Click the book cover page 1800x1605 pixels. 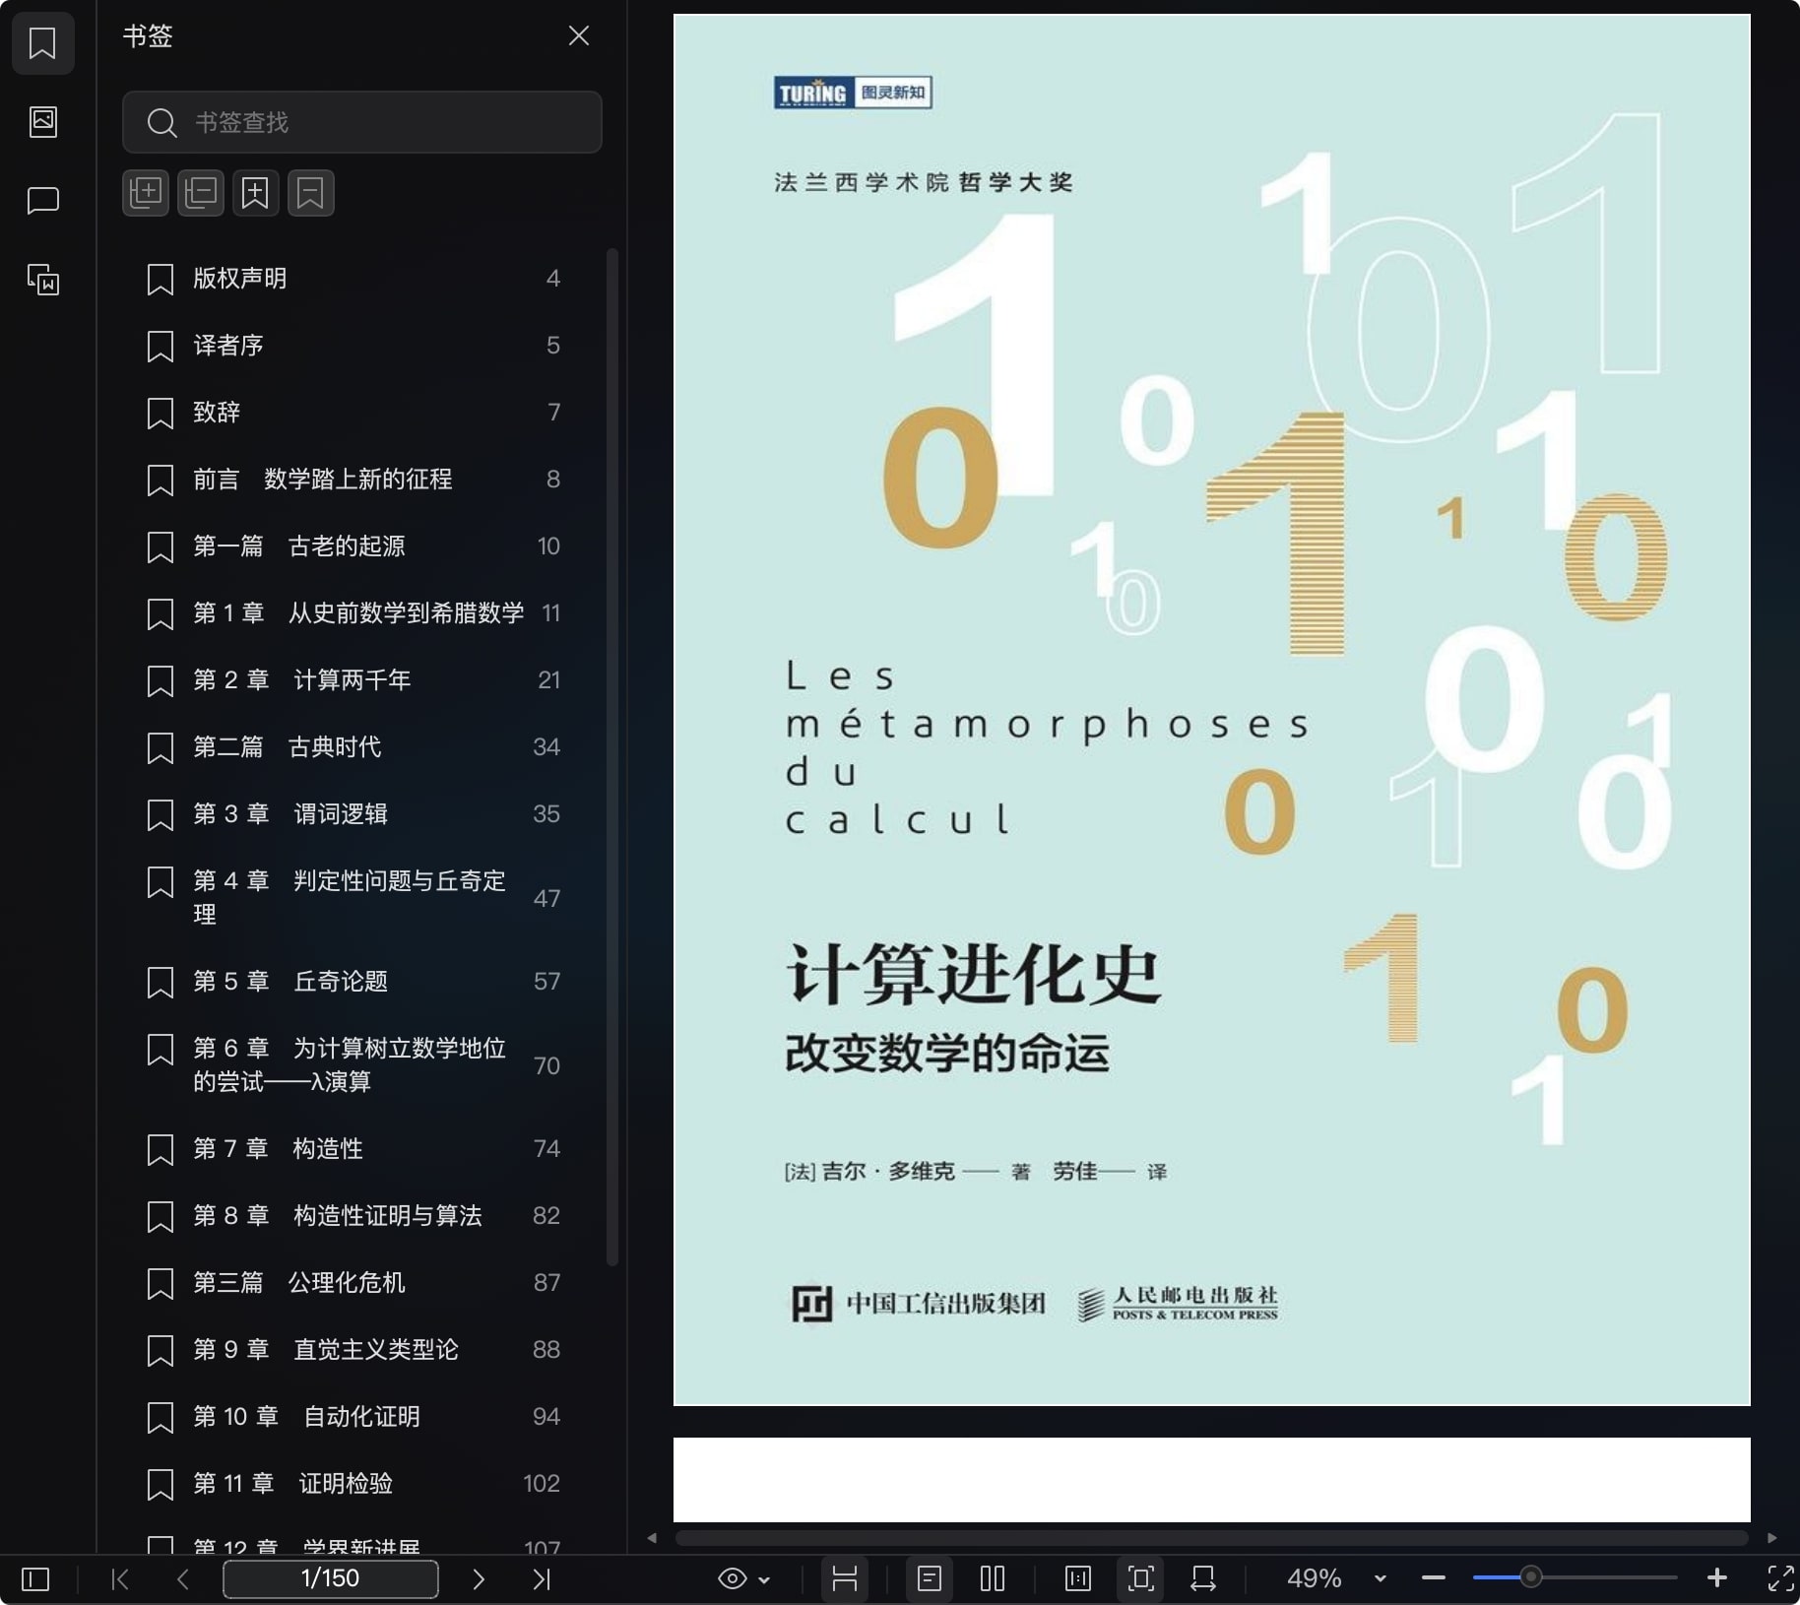pyautogui.click(x=1212, y=710)
